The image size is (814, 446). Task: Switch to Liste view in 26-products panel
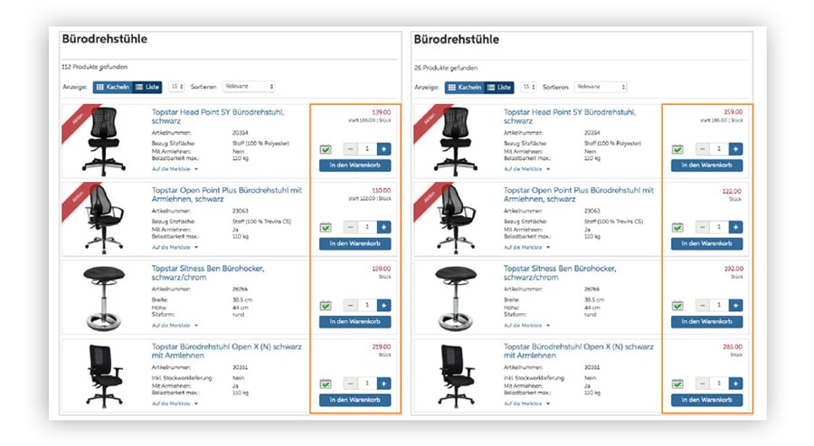coord(499,87)
